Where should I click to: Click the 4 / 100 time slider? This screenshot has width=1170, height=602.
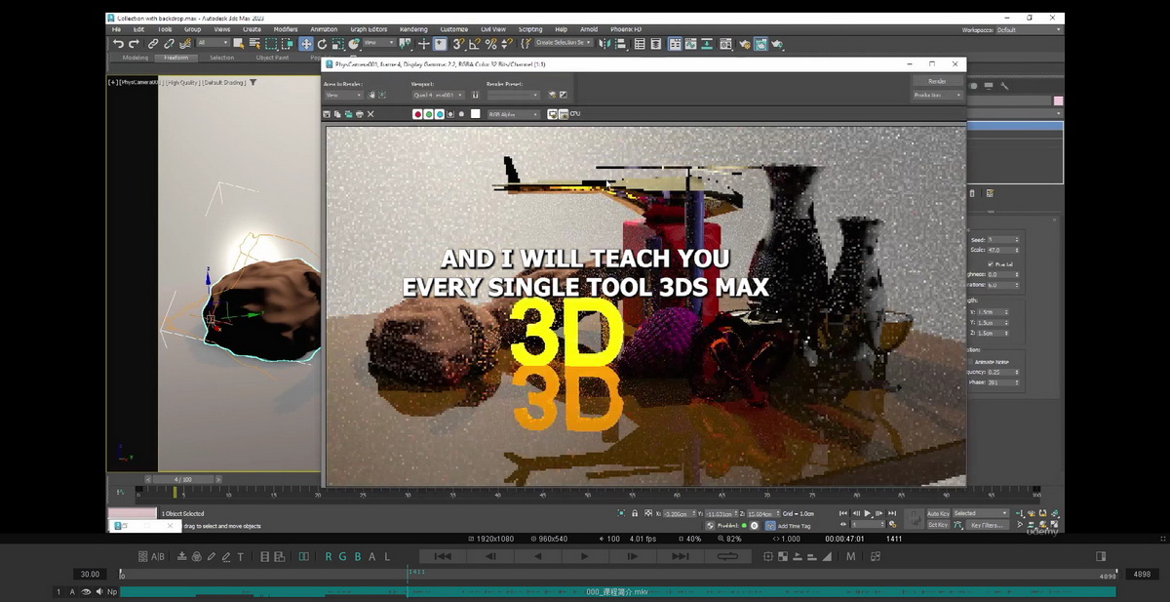point(183,479)
